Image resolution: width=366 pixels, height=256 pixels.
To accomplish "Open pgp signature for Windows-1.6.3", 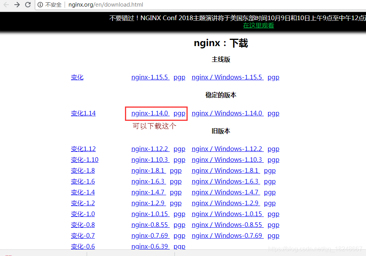I will click(x=270, y=182).
